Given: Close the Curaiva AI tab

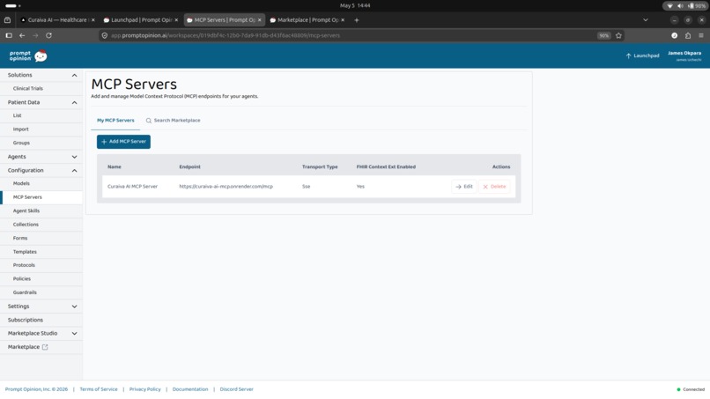Looking at the screenshot, I should pyautogui.click(x=92, y=20).
